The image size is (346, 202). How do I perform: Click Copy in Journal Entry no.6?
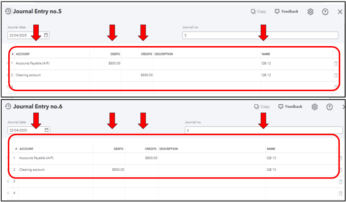coord(262,107)
